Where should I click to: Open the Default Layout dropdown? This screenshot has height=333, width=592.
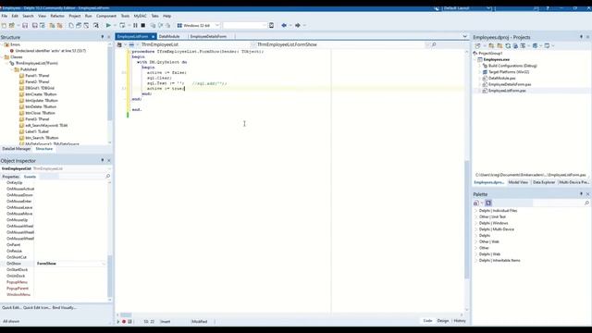pyautogui.click(x=488, y=8)
